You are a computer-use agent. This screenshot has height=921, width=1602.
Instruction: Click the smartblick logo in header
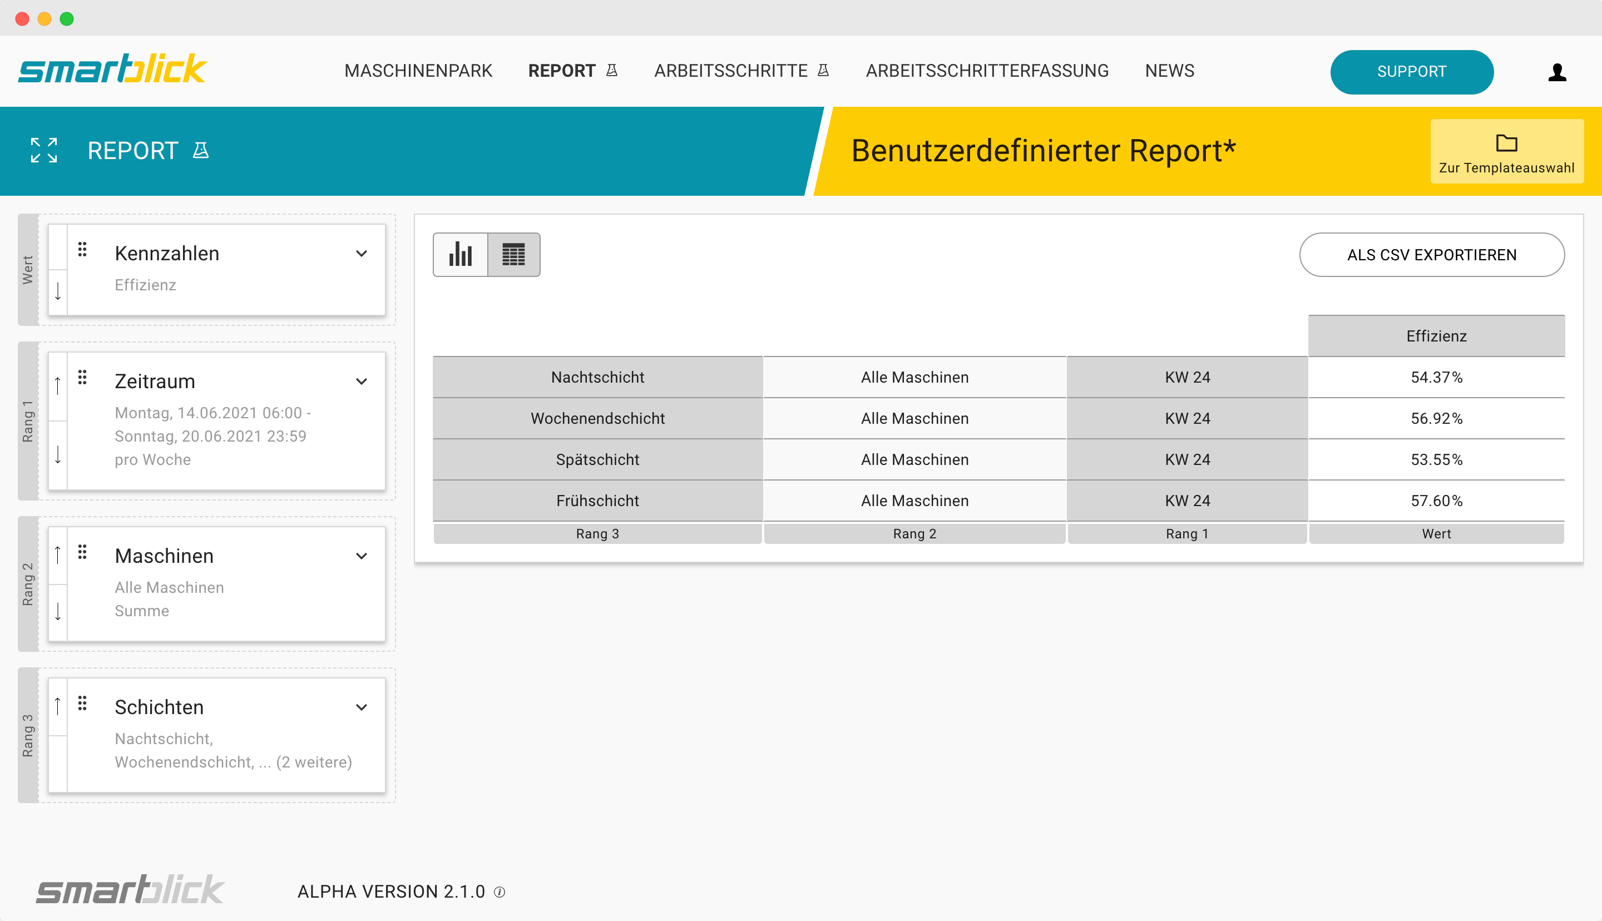pyautogui.click(x=112, y=69)
